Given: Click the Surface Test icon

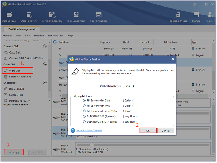Looking at the screenshot, I should point(6,95).
